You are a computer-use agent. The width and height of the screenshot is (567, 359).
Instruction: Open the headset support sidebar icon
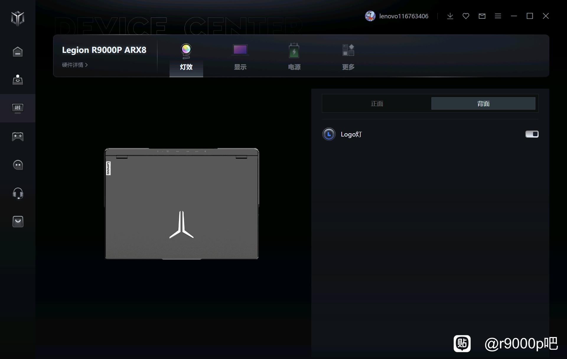click(18, 193)
